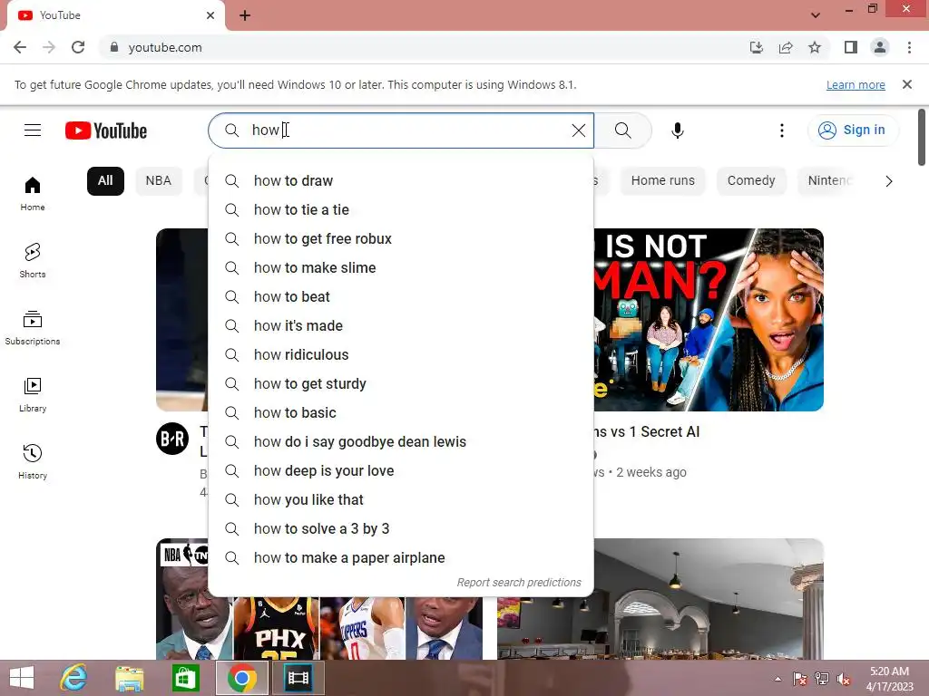Dismiss the Chrome update notification bar
Viewport: 929px width, 696px height.
pyautogui.click(x=906, y=84)
